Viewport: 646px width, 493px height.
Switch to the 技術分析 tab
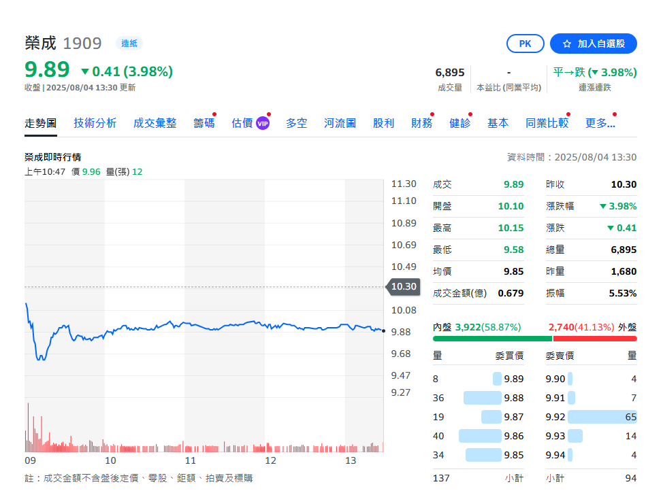95,123
